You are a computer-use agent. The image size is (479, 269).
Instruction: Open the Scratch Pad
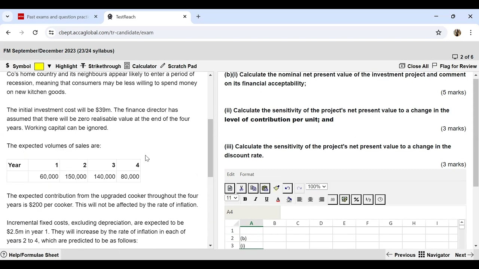coord(178,66)
